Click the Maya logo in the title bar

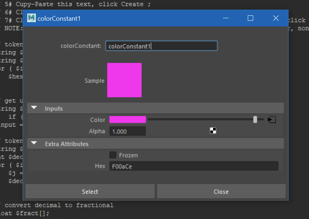click(x=31, y=18)
